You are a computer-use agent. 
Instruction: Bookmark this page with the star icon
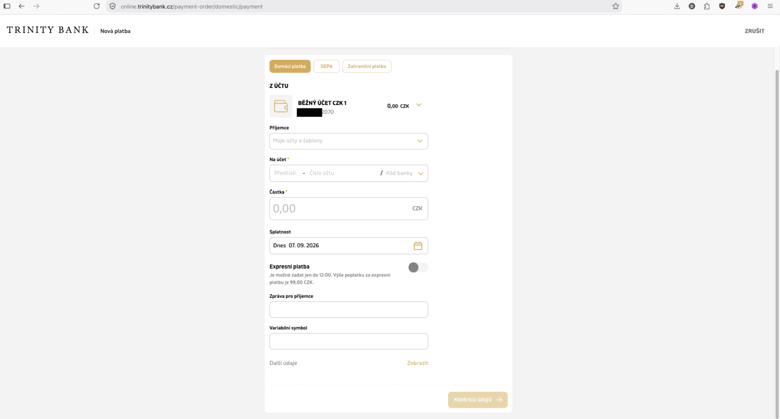coord(616,6)
